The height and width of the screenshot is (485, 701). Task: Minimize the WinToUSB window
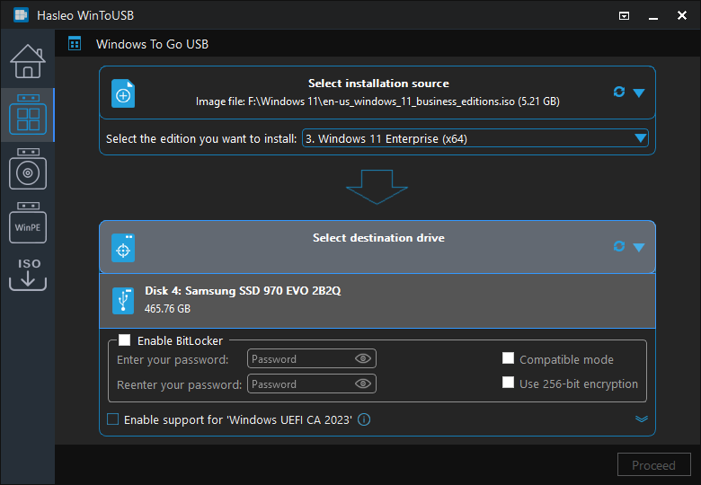[x=653, y=17]
